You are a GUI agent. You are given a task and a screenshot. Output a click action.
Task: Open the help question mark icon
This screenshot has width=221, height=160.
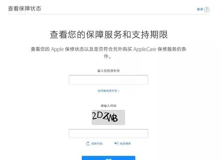pos(207,9)
